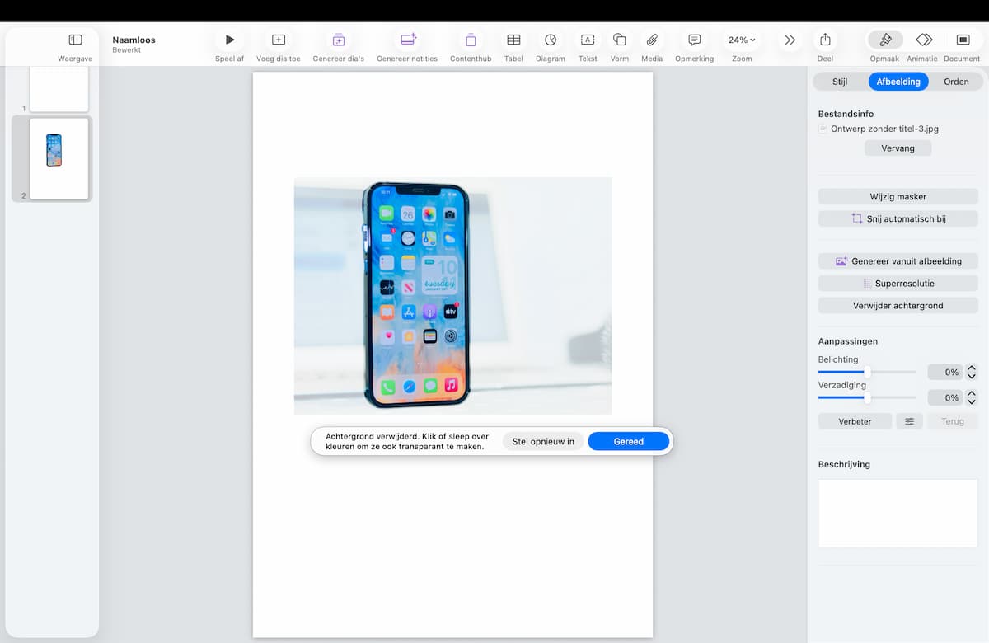The image size is (989, 643).
Task: Adjust the Belichting slider handle
Action: [x=867, y=372]
